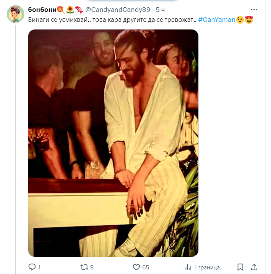Click the бонбони display name
The width and height of the screenshot is (271, 274).
pyautogui.click(x=42, y=9)
